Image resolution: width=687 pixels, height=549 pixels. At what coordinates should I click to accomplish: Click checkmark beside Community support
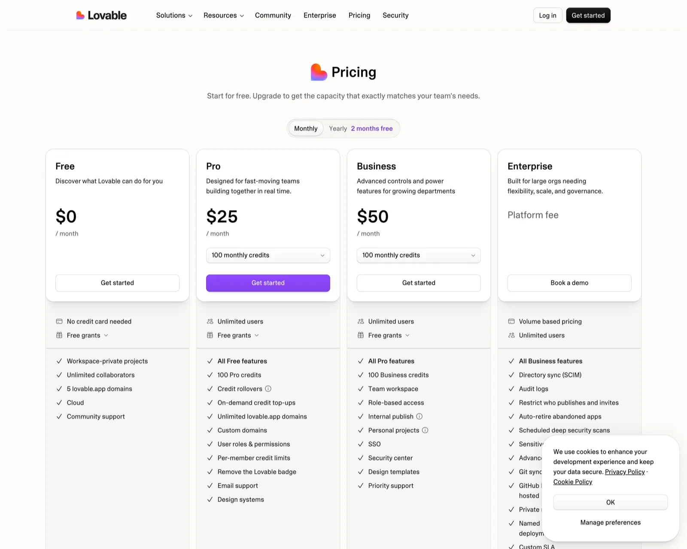(59, 417)
